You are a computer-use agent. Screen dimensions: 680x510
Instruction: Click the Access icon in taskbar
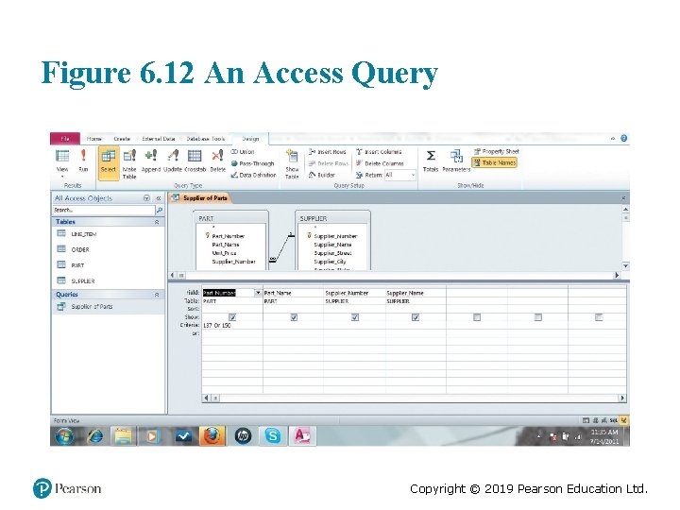pyautogui.click(x=302, y=435)
